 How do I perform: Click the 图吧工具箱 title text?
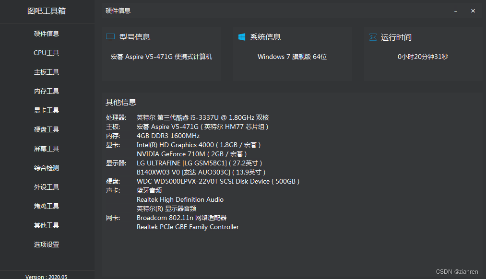tap(47, 11)
